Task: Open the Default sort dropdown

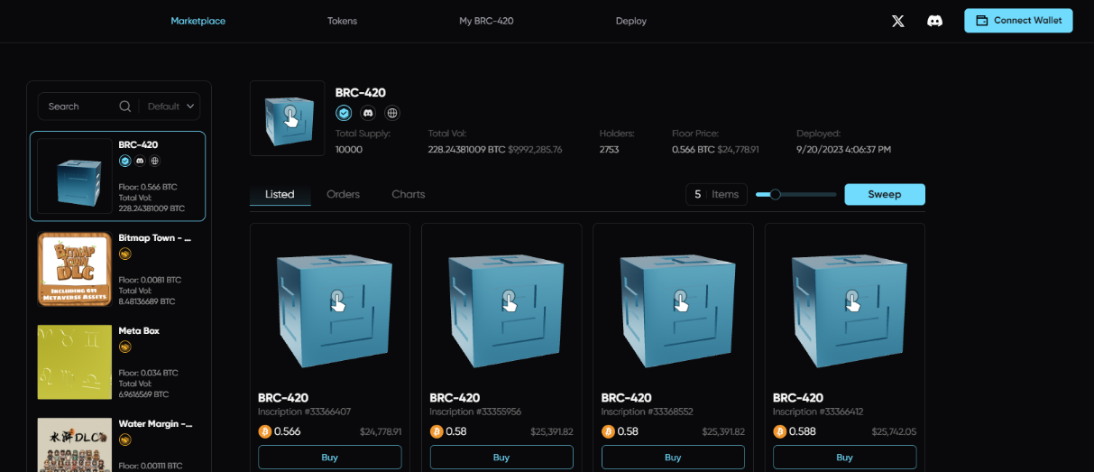Action: pyautogui.click(x=170, y=106)
